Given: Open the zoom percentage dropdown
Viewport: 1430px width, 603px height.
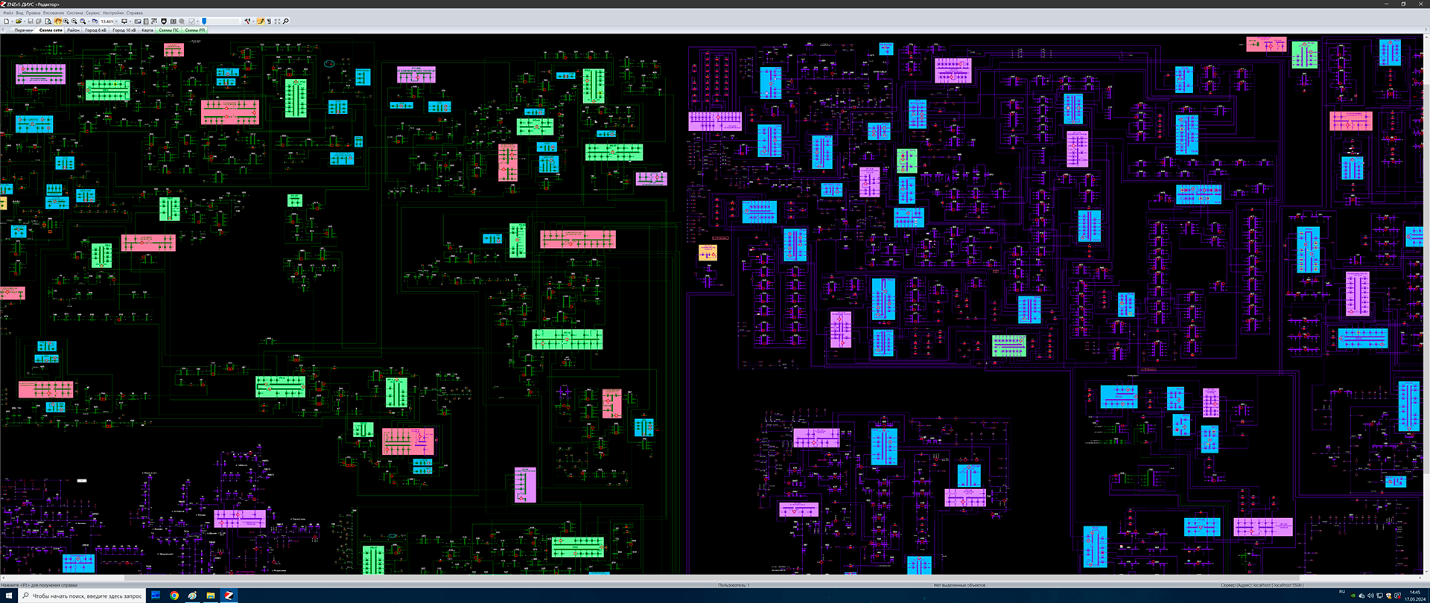Looking at the screenshot, I should click(x=116, y=22).
